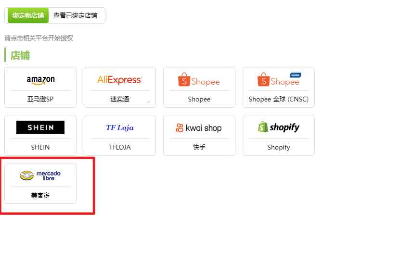Image resolution: width=399 pixels, height=263 pixels.
Task: Select the green Shopify logo
Action: (279, 127)
